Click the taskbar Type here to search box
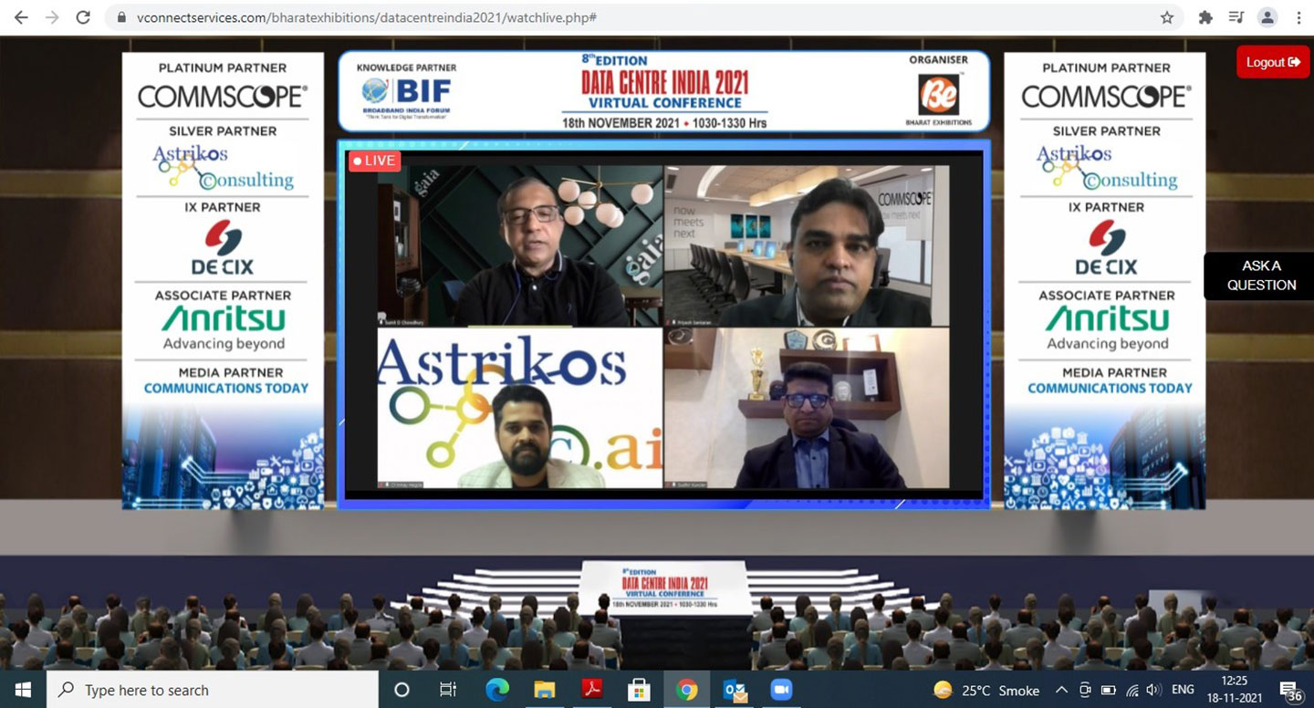This screenshot has width=1314, height=708. tap(212, 690)
